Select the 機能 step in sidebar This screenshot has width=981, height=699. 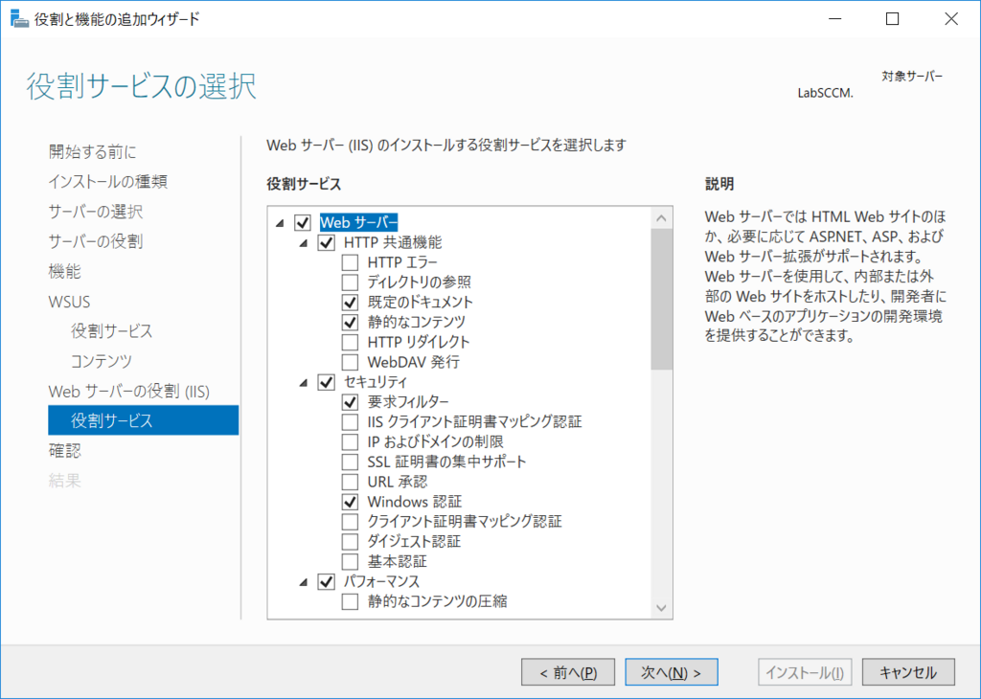64,271
